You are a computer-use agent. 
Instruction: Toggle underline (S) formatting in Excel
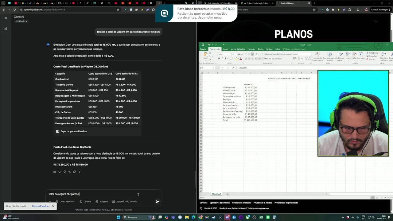pos(225,59)
